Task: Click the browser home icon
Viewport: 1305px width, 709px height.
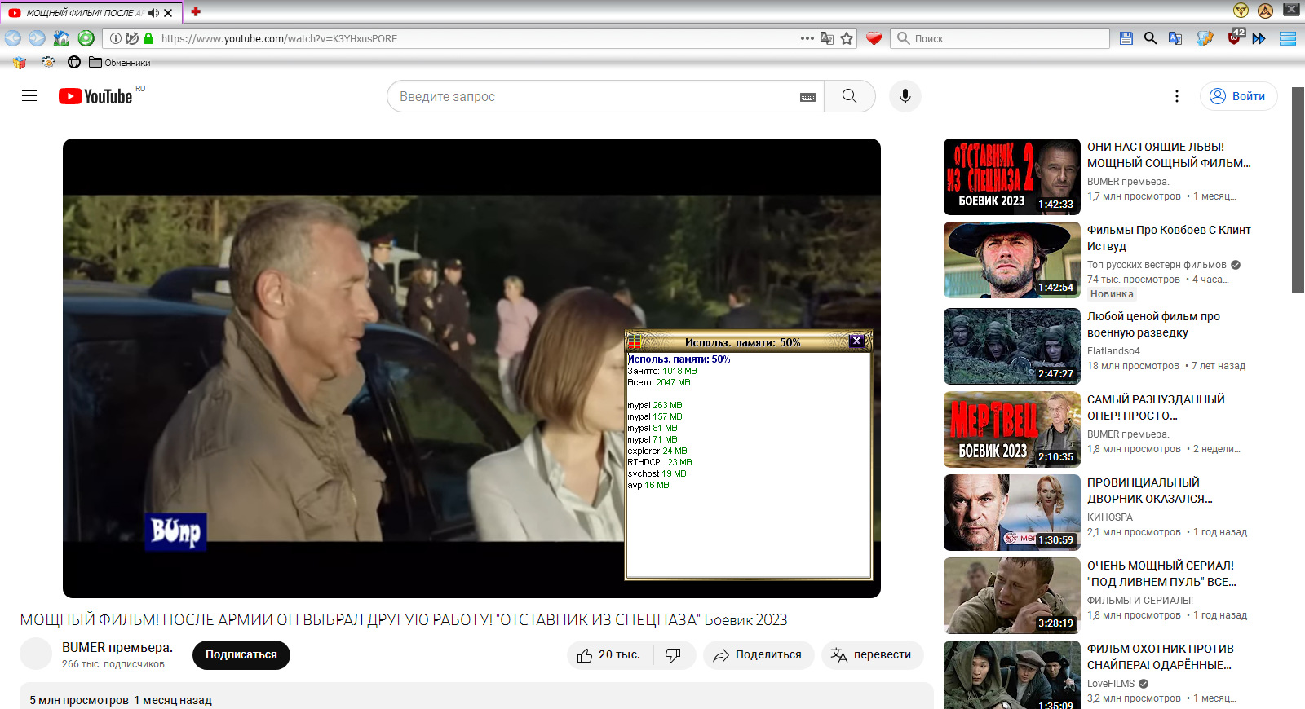Action: [61, 38]
